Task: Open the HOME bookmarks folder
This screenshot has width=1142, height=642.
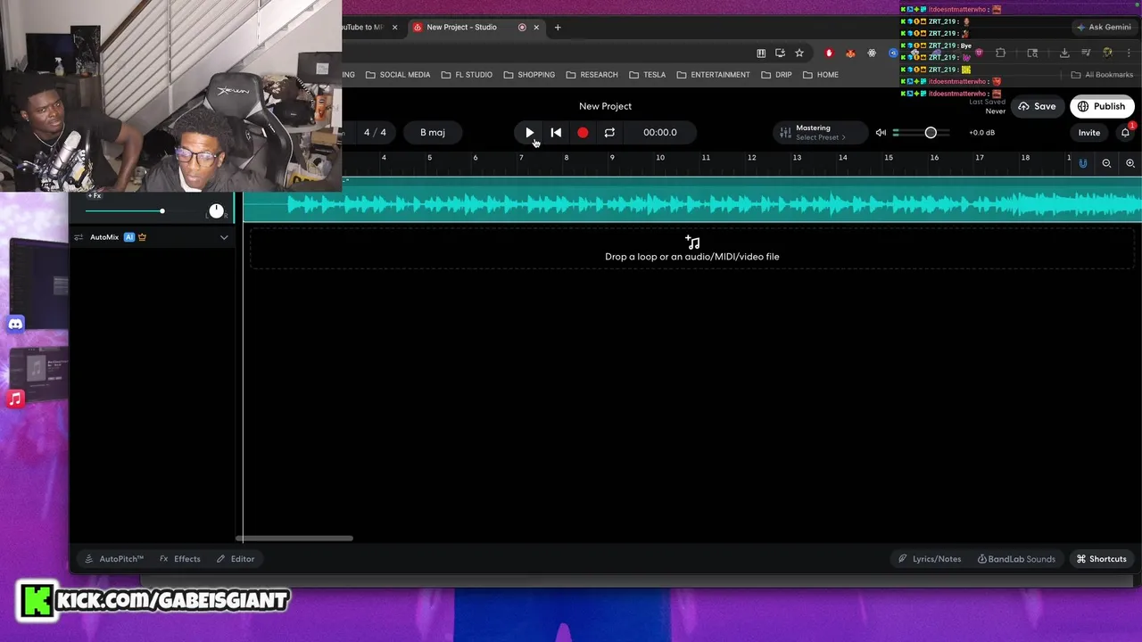Action: 821,75
